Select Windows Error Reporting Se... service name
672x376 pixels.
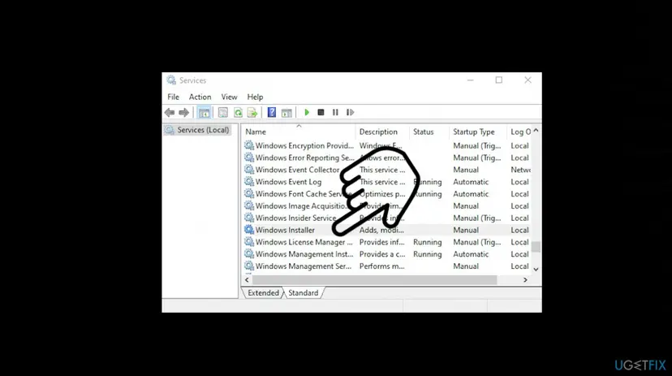[x=305, y=158]
